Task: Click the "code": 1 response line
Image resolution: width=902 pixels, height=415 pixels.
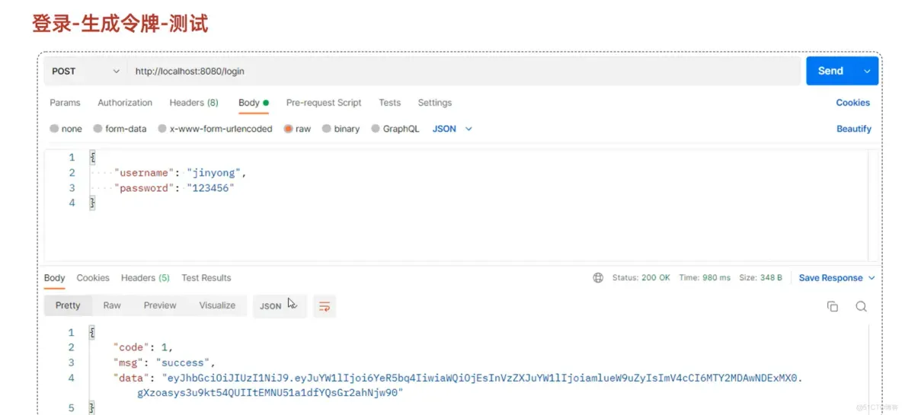Action: [142, 348]
